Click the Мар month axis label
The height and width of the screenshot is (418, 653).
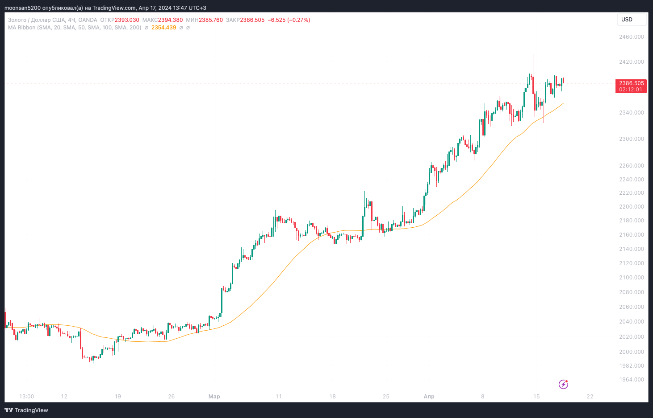tap(214, 397)
